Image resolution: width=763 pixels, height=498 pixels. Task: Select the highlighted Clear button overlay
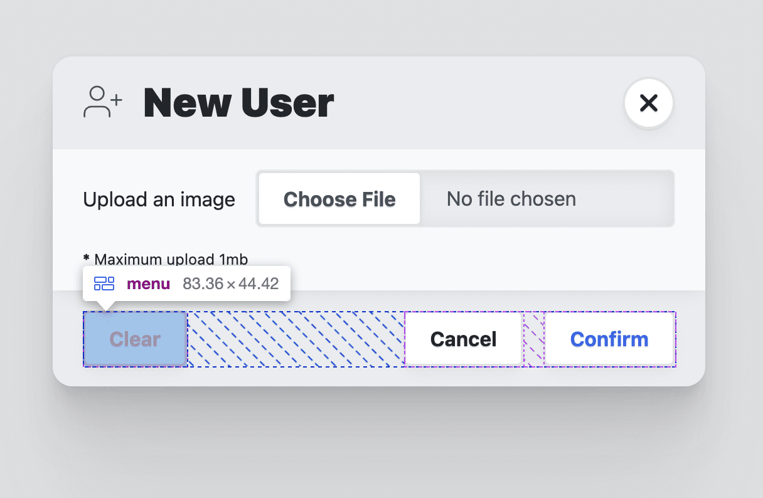[135, 339]
